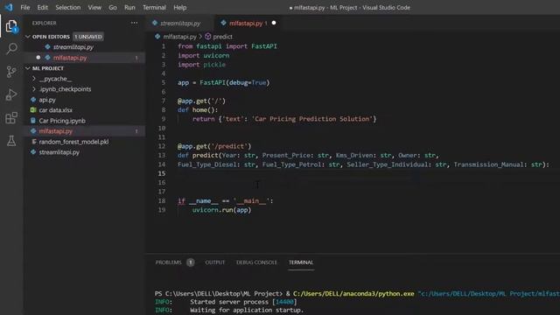Viewport: 560px width, 315px height.
Task: Select the Terminal panel tab
Action: tap(301, 262)
